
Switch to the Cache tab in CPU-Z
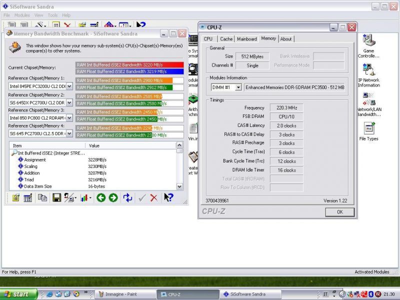226,39
